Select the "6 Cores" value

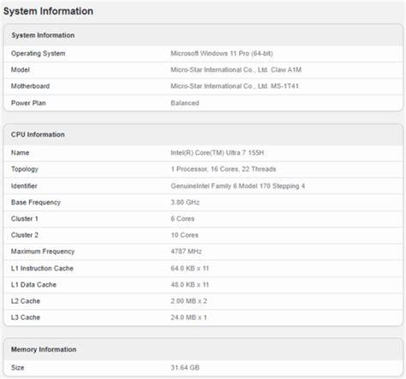(x=182, y=218)
